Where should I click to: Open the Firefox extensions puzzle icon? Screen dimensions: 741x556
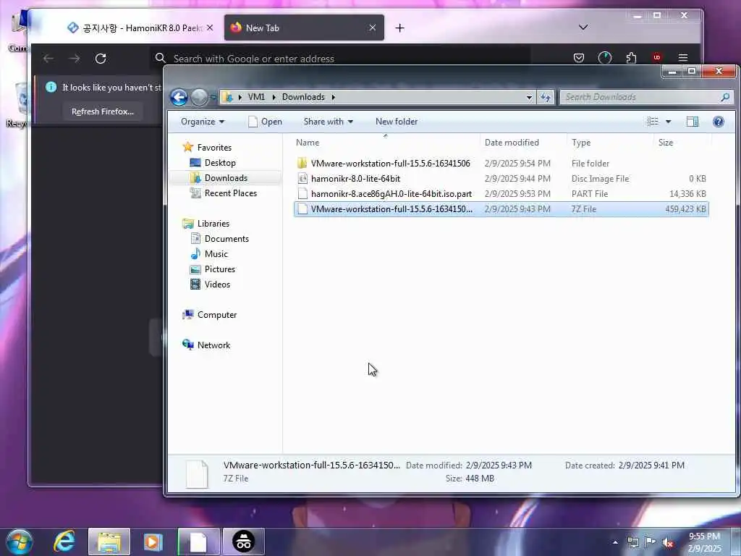[631, 58]
